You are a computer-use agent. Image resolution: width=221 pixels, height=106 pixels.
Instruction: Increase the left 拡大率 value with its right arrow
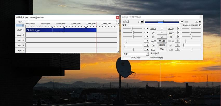coord(147,41)
